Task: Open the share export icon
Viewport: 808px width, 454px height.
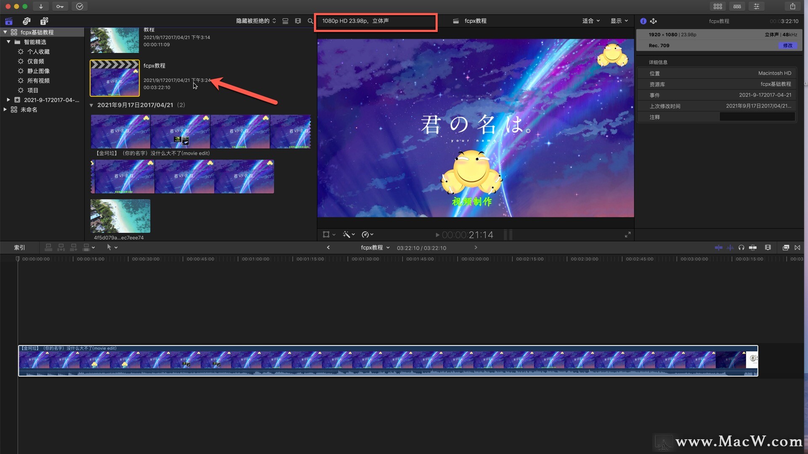Action: pos(792,6)
